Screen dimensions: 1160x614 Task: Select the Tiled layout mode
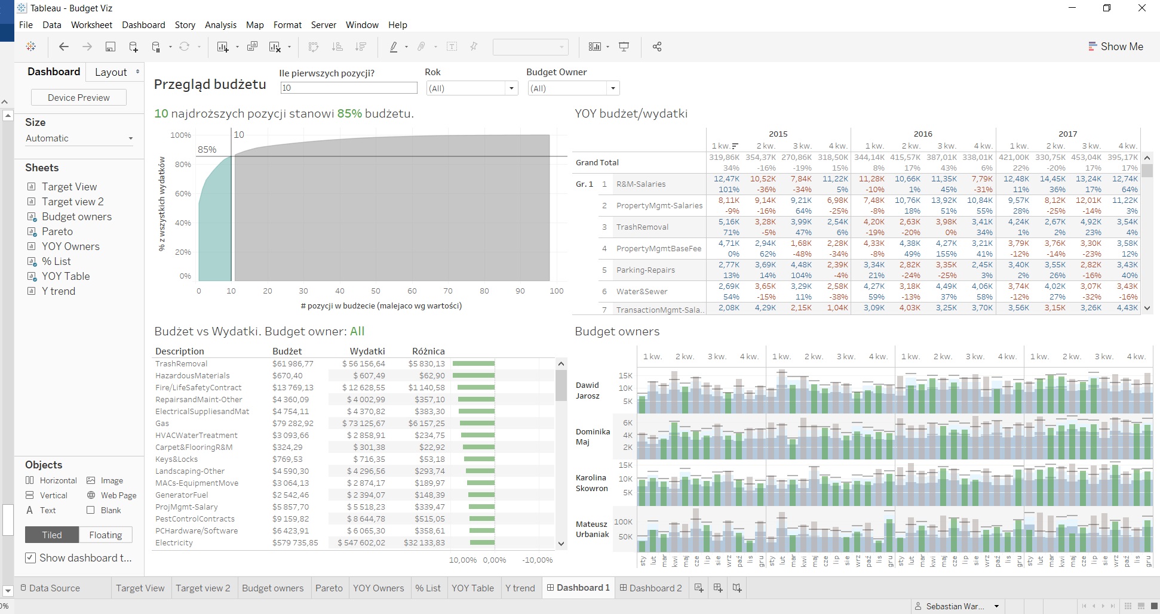tap(52, 535)
